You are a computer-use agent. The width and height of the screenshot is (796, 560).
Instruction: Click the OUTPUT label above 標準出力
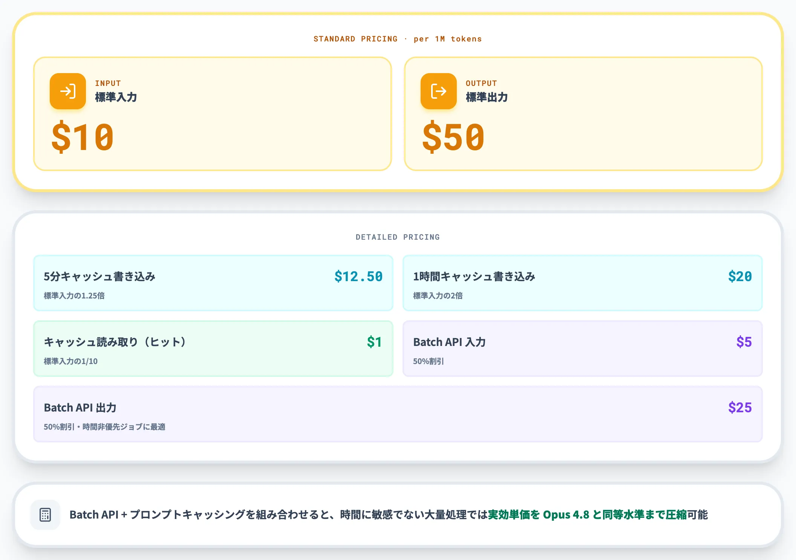tap(481, 83)
